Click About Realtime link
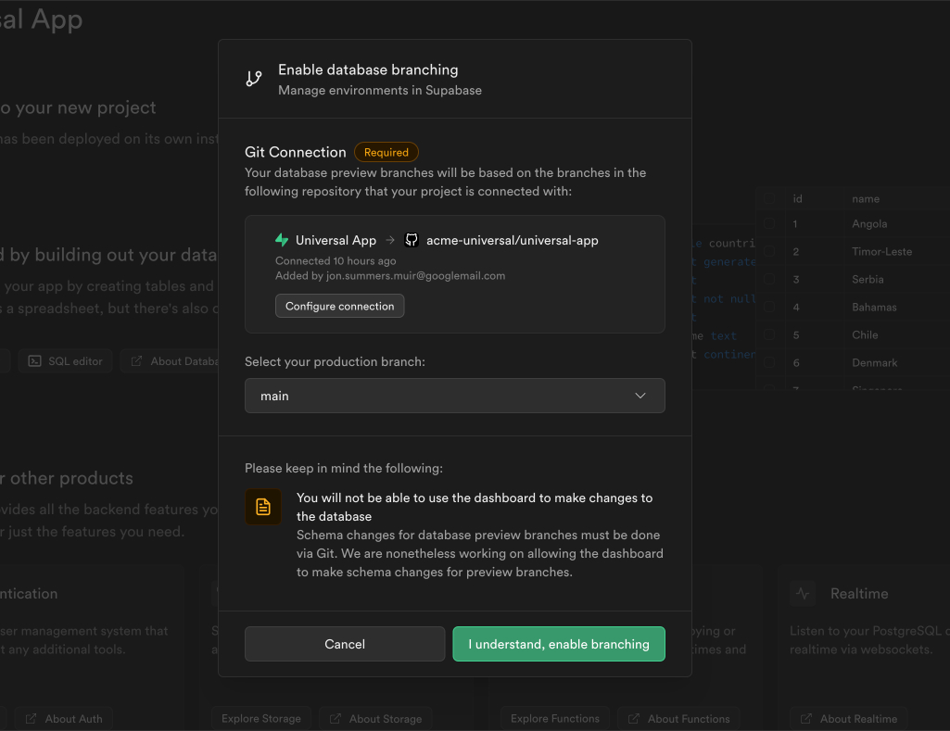 [849, 718]
